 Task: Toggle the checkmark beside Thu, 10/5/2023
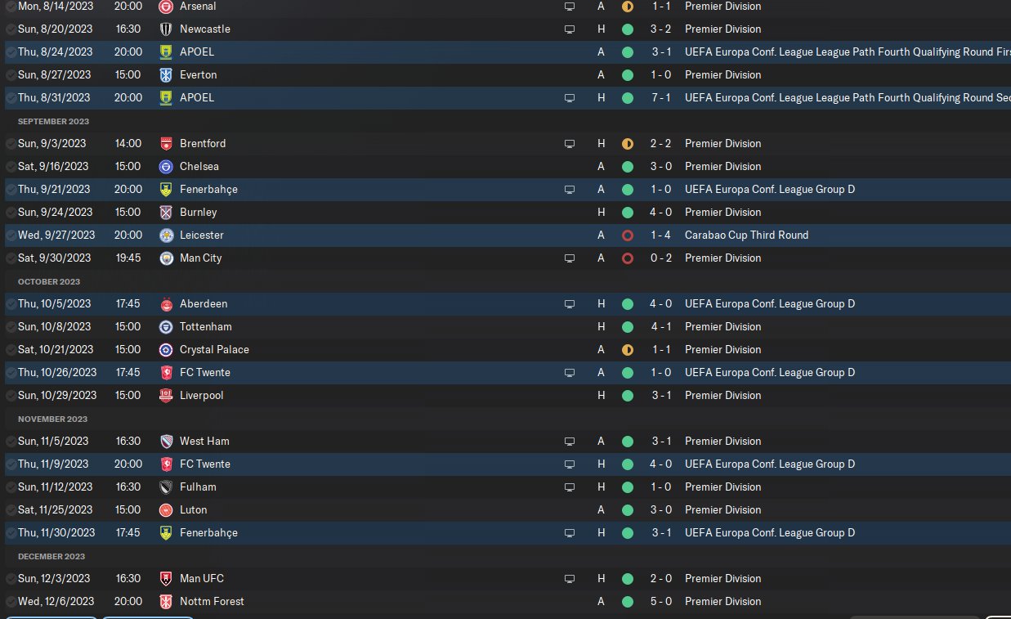pos(11,303)
